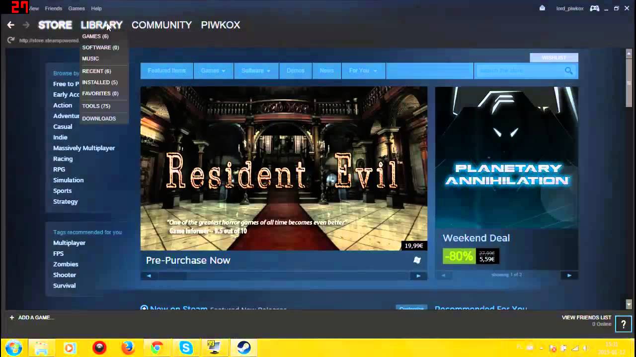Switch to the Featured Items tab

pyautogui.click(x=167, y=71)
